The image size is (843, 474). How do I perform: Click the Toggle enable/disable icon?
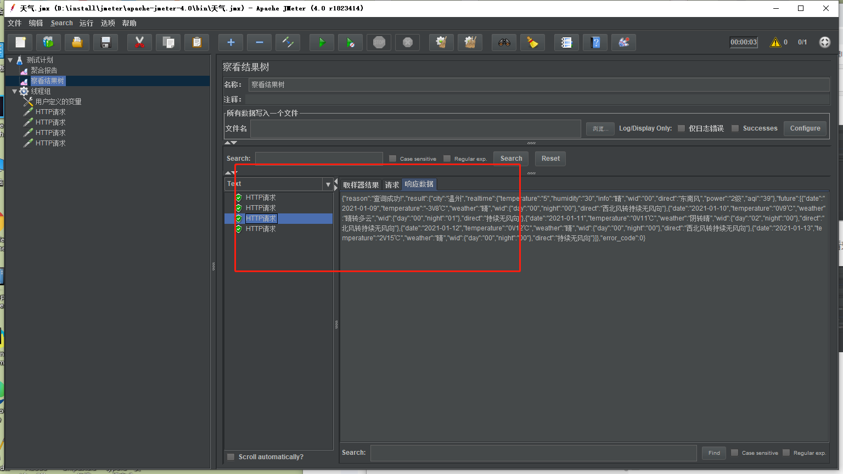point(288,42)
